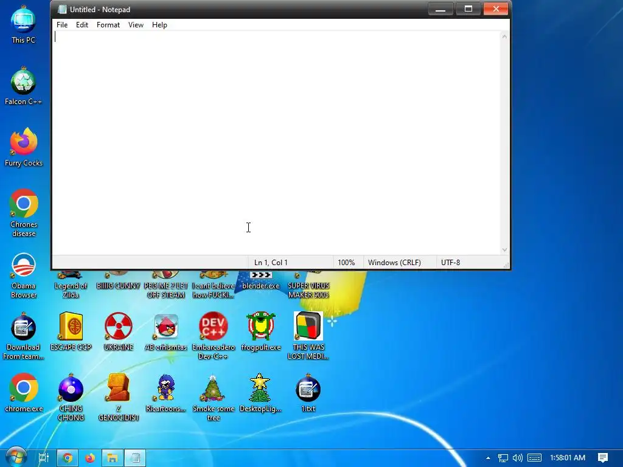The height and width of the screenshot is (467, 623).
Task: Minimize the Notepad window
Action: click(440, 9)
